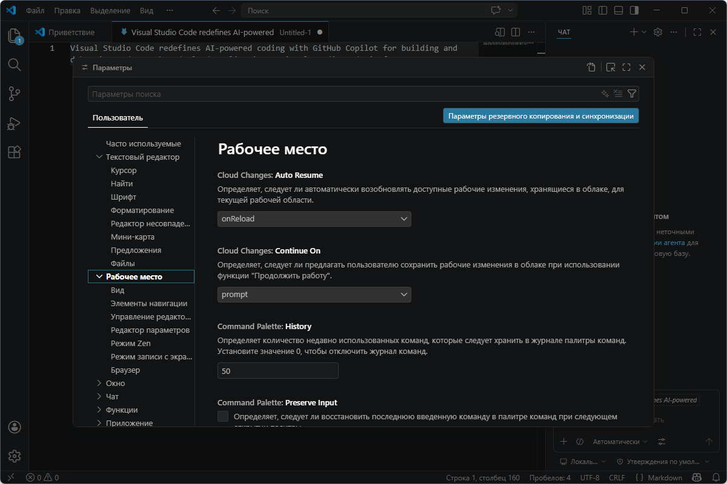Collapse the Текстовый редактор tree section
The width and height of the screenshot is (727, 484).
100,157
